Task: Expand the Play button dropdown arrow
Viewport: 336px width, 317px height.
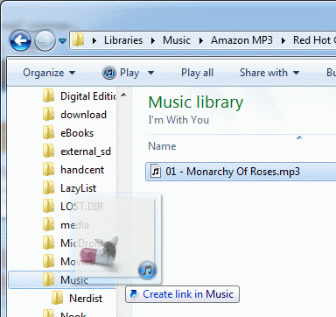Action: click(150, 73)
